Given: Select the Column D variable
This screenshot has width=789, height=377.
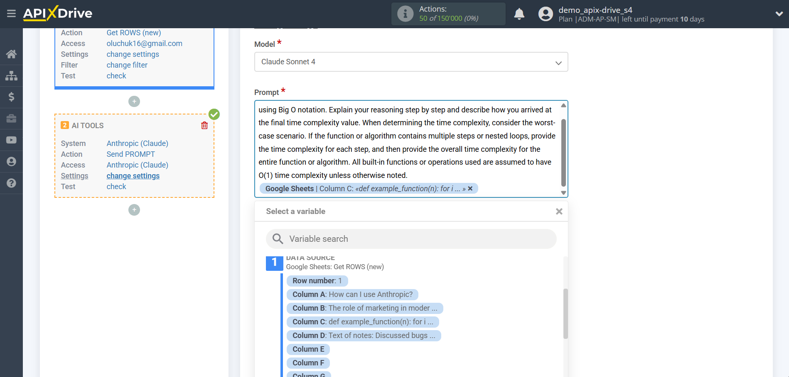Looking at the screenshot, I should coord(364,336).
